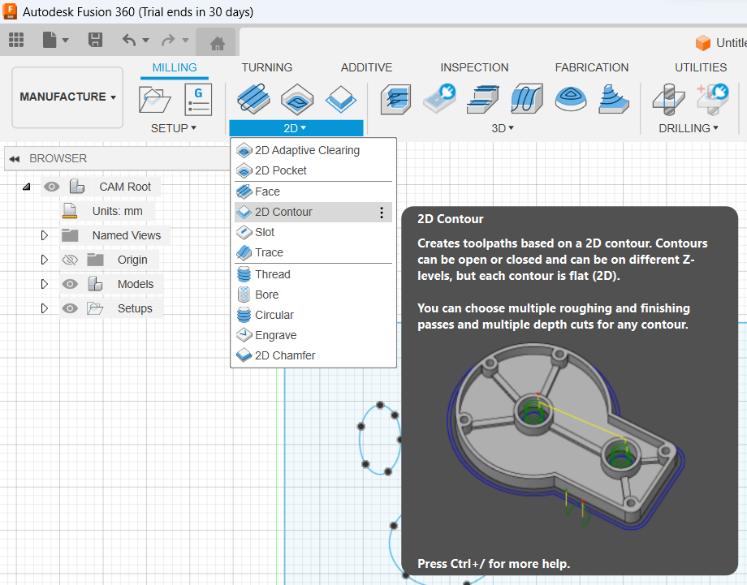Expand the Models node

45,284
